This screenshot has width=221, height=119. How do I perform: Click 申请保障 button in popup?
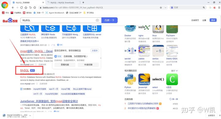(88, 65)
